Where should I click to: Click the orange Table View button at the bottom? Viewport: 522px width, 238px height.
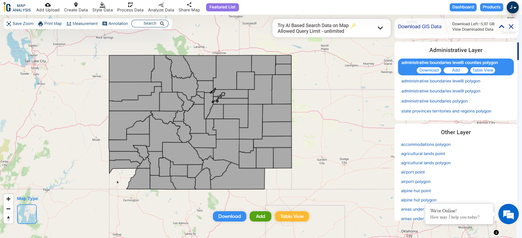coord(292,216)
